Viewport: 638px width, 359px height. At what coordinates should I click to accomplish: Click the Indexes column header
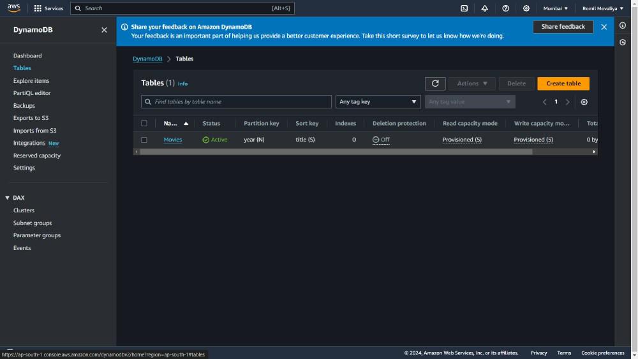pos(345,123)
